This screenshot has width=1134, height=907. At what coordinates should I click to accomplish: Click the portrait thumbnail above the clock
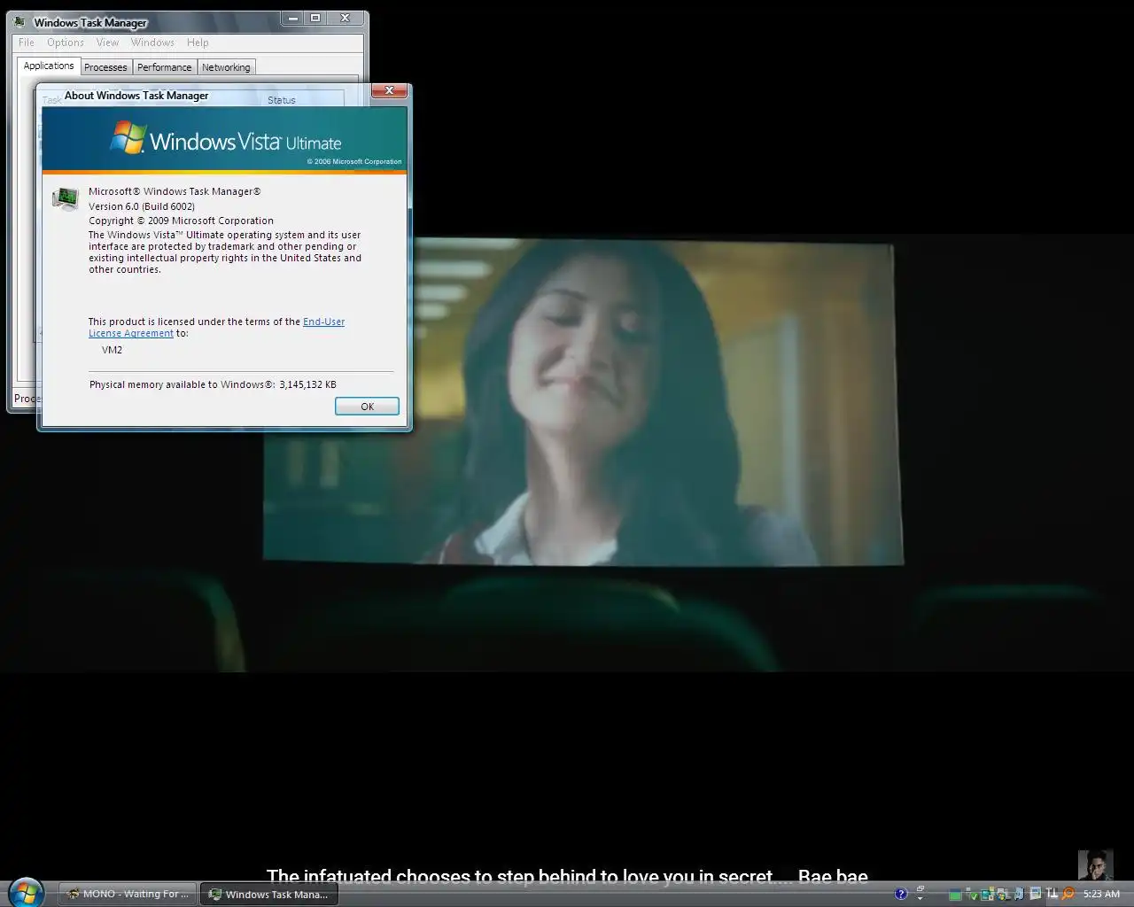pyautogui.click(x=1095, y=864)
